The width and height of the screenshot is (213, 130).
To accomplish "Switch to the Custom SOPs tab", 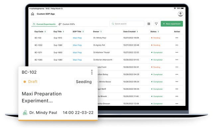I will pos(67,24).
